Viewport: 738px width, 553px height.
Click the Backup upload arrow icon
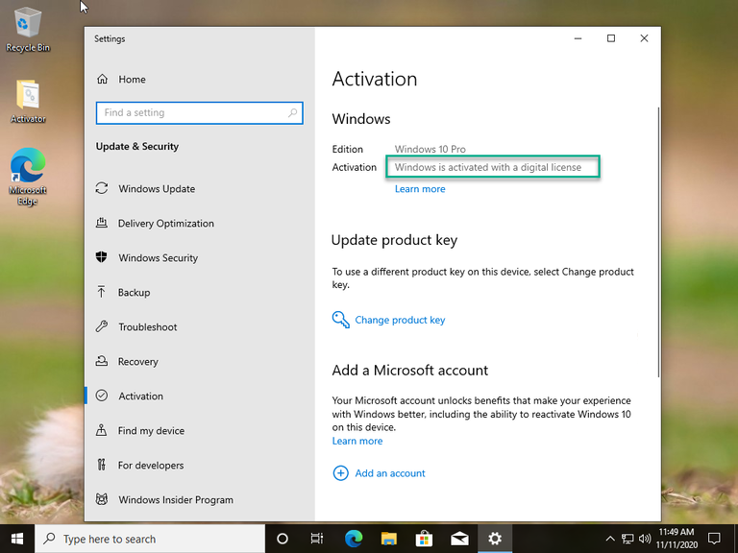coord(101,292)
